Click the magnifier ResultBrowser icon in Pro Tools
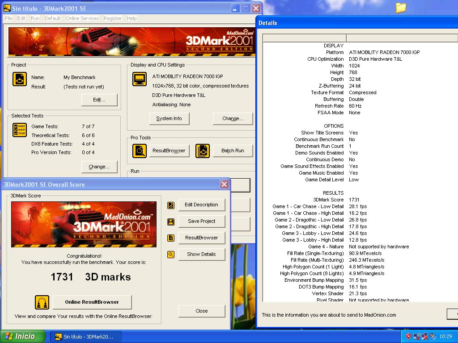 (x=140, y=151)
